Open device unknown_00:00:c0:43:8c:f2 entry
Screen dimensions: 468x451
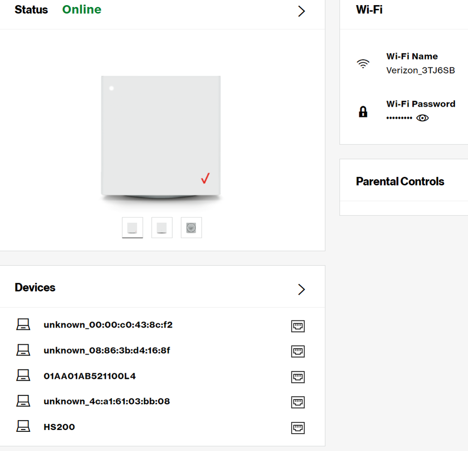coord(108,325)
